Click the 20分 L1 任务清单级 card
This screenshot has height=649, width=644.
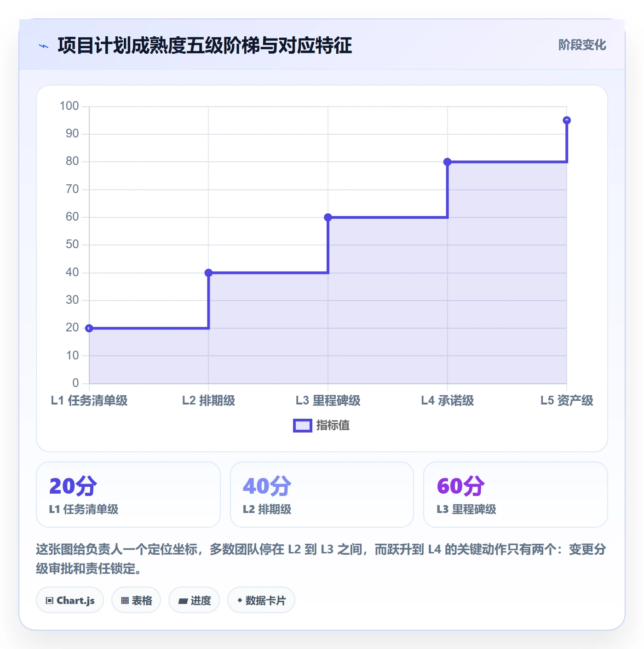[128, 495]
